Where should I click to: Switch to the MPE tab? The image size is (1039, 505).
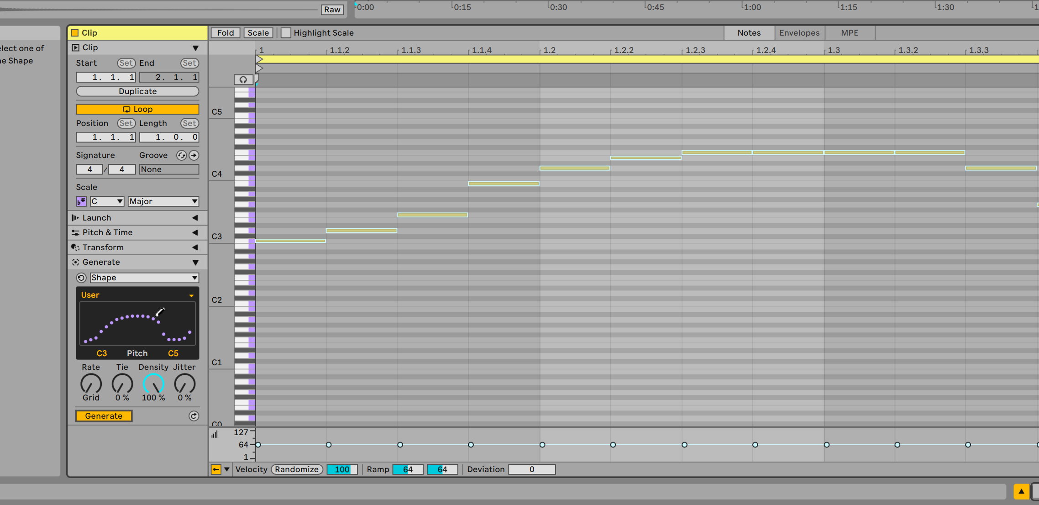click(850, 33)
